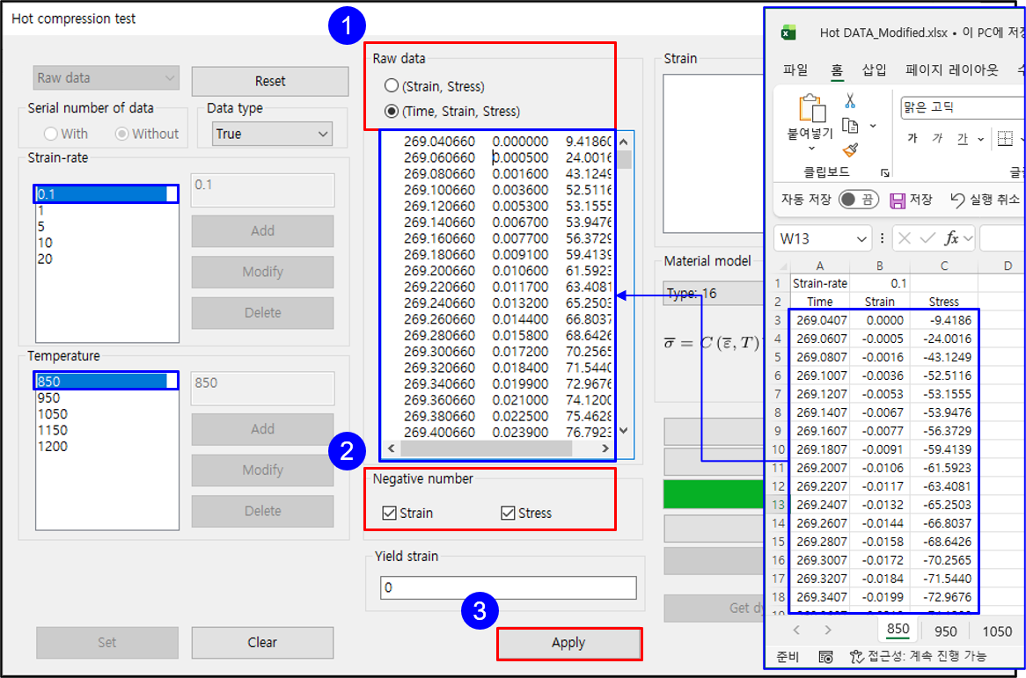Click the previous sheet arrow in Excel
The height and width of the screenshot is (678, 1026).
tap(796, 631)
